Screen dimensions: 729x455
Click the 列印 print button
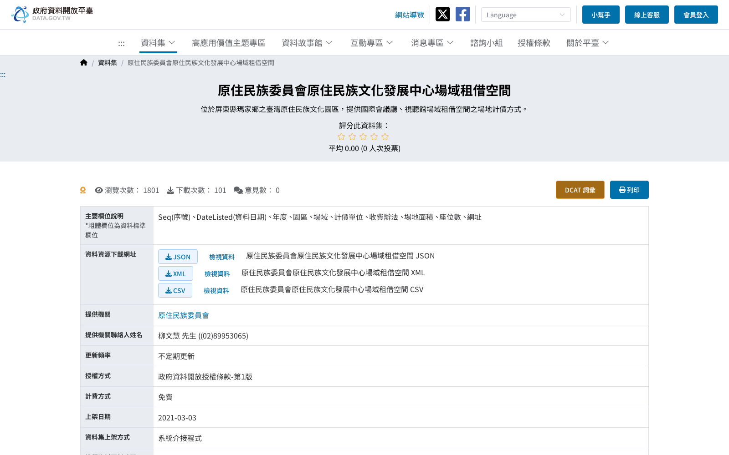click(x=629, y=190)
